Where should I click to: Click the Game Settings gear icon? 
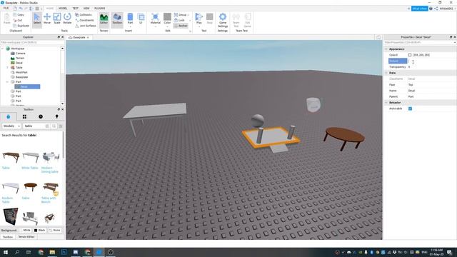coord(223,17)
